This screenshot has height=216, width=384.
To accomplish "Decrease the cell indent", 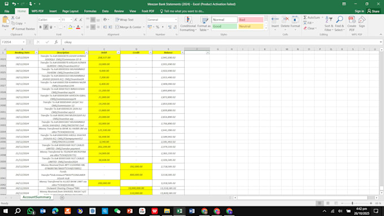I will pos(104,27).
